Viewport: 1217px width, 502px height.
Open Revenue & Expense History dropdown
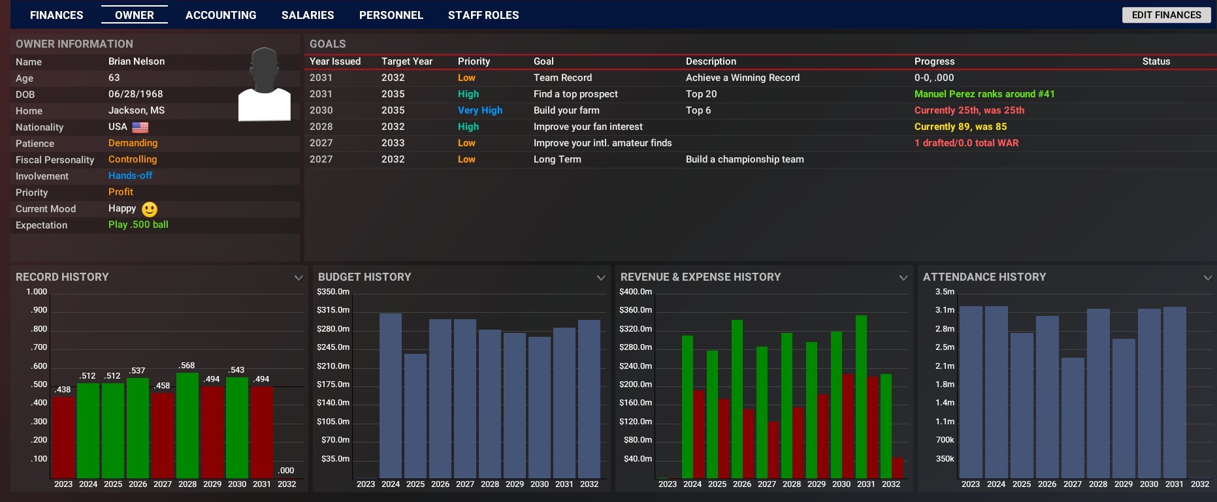(903, 278)
